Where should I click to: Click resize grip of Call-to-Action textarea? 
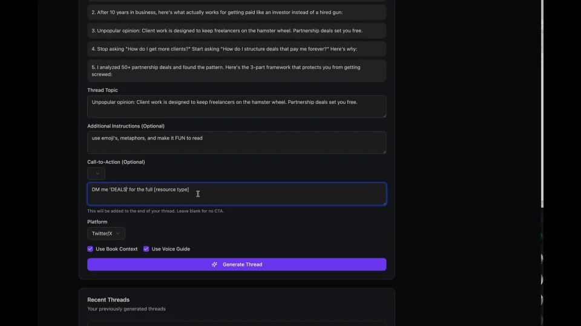coord(384,203)
